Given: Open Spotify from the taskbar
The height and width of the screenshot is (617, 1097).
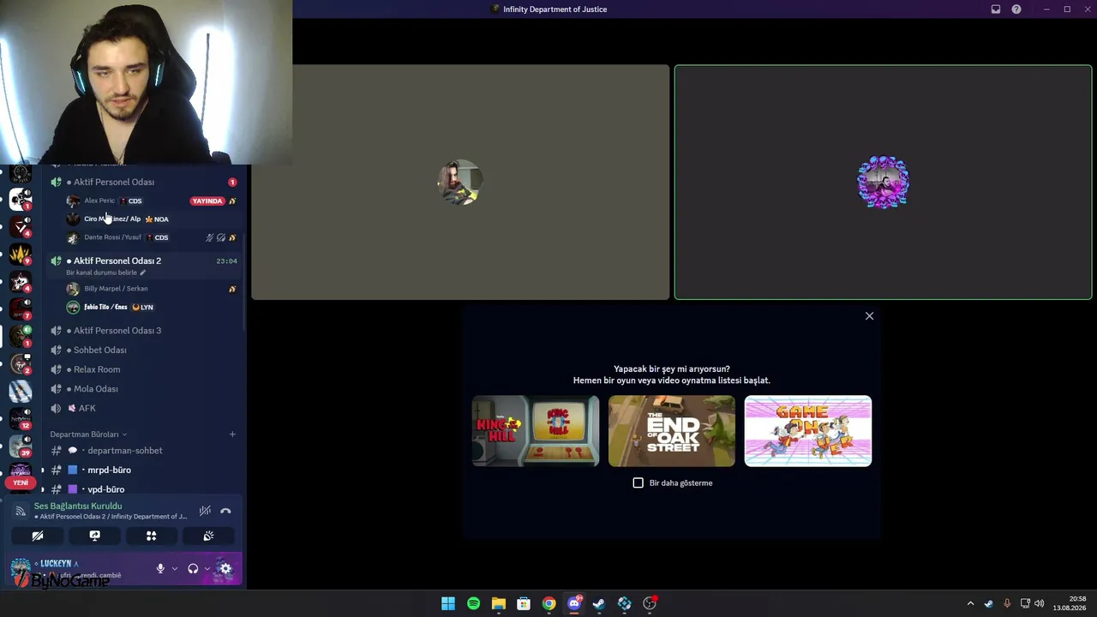Looking at the screenshot, I should (x=473, y=604).
